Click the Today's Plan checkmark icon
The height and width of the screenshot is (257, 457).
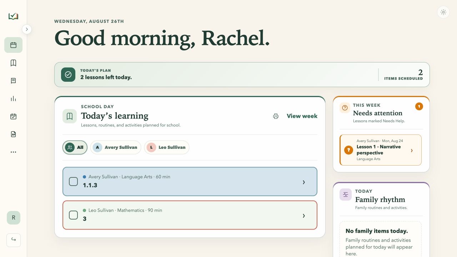pos(68,75)
